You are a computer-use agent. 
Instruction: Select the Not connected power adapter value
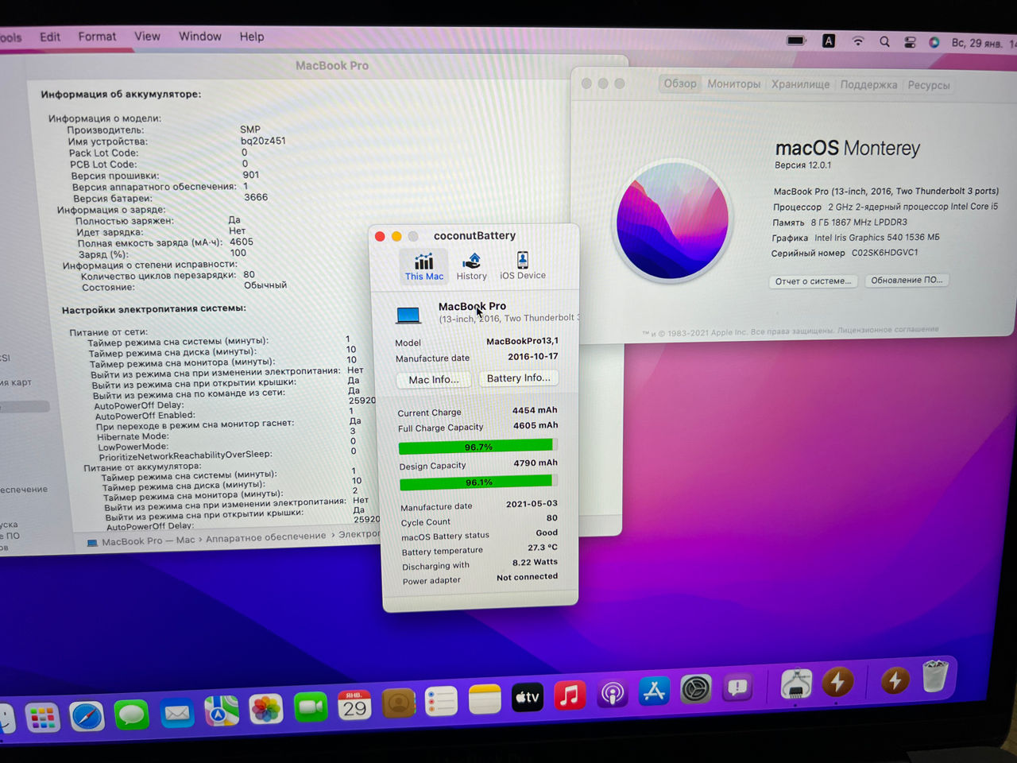527,577
